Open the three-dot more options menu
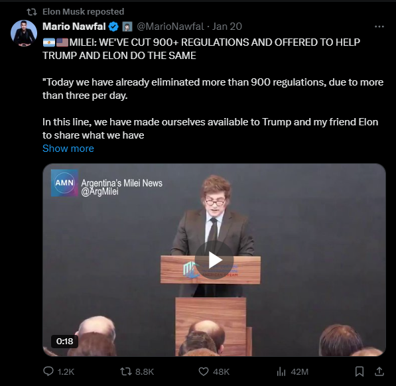396x386 pixels. pyautogui.click(x=379, y=27)
